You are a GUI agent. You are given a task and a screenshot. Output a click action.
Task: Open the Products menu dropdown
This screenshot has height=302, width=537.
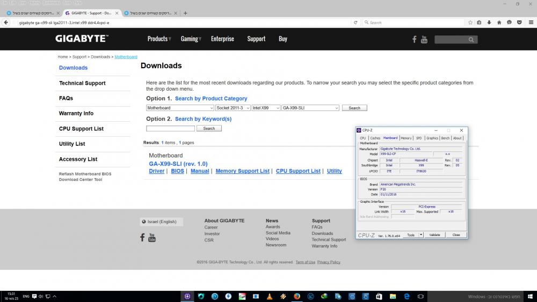[x=159, y=39]
